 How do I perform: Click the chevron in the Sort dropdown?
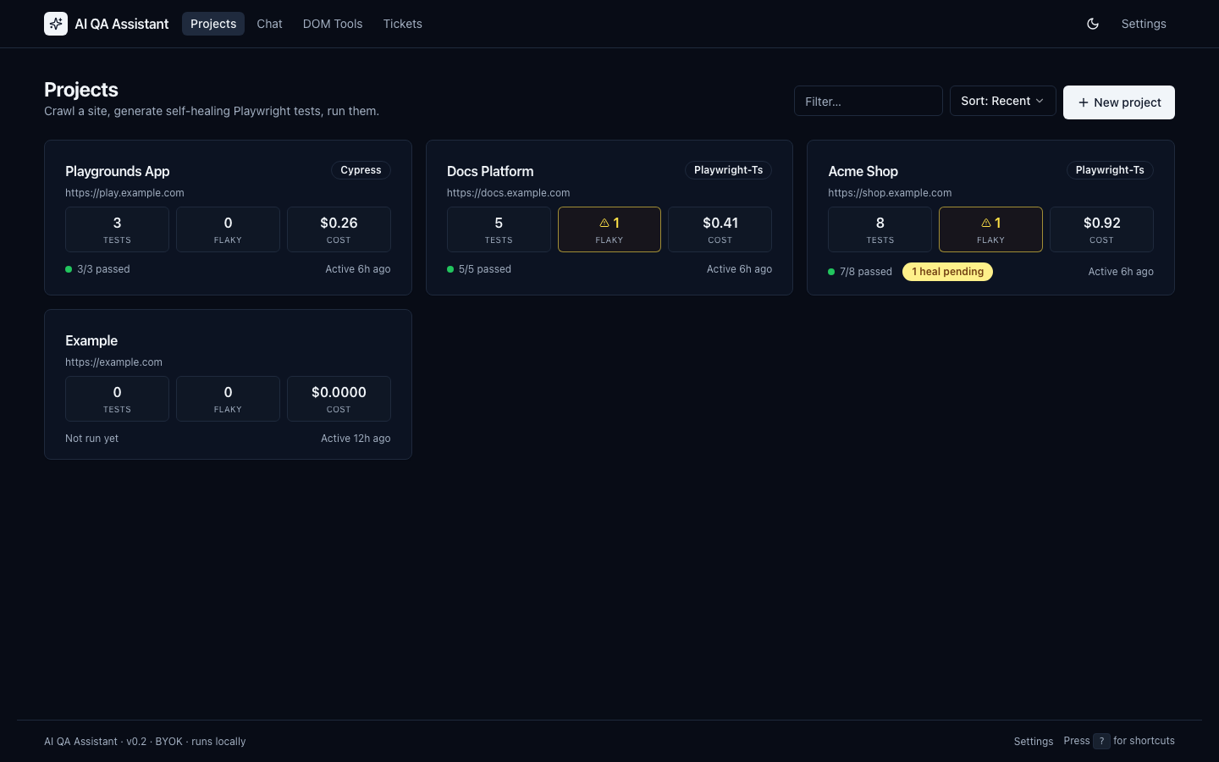point(1040,101)
